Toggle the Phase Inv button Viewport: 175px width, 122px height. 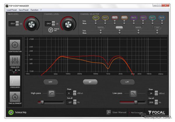coord(51,30)
